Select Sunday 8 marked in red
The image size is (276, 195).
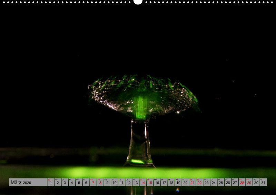coord(100,182)
